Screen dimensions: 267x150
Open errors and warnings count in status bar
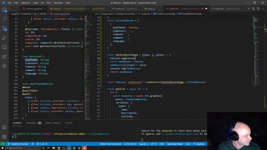(x=42, y=144)
